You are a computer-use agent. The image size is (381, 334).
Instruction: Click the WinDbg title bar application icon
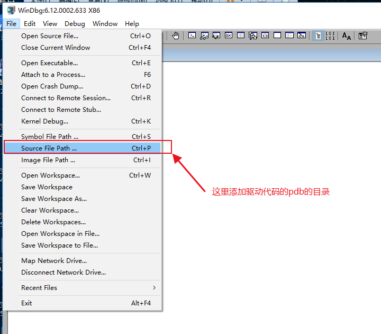click(11, 11)
